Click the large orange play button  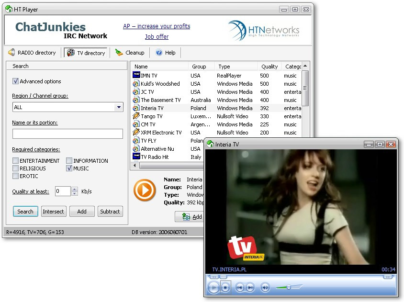(x=145, y=190)
